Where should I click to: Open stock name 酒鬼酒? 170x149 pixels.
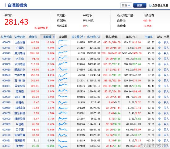click(20, 91)
